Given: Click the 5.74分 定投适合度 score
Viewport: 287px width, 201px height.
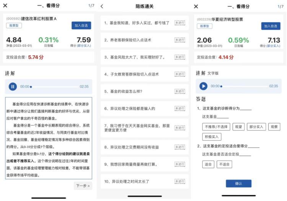Looking at the screenshot, I should [36, 57].
